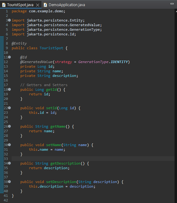The width and height of the screenshot is (177, 203).
Task: Click the getId method name
Action: 51,90
